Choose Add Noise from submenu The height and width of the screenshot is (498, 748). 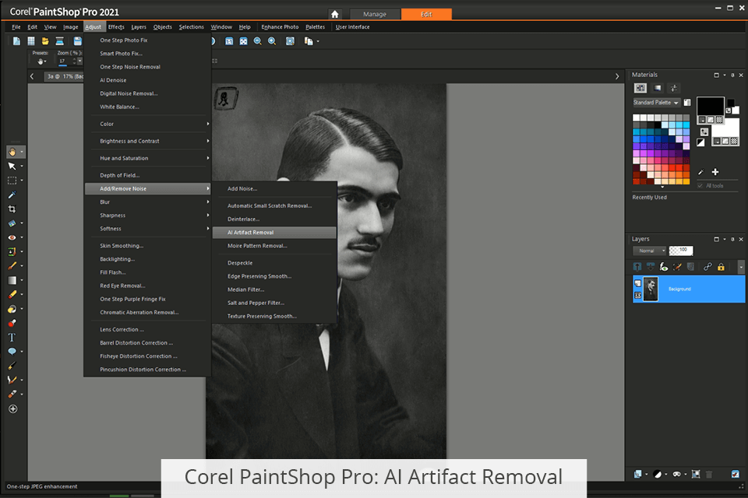coord(274,189)
